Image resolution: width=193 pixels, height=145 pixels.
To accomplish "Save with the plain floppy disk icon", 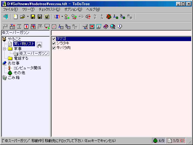I will click(33, 17).
